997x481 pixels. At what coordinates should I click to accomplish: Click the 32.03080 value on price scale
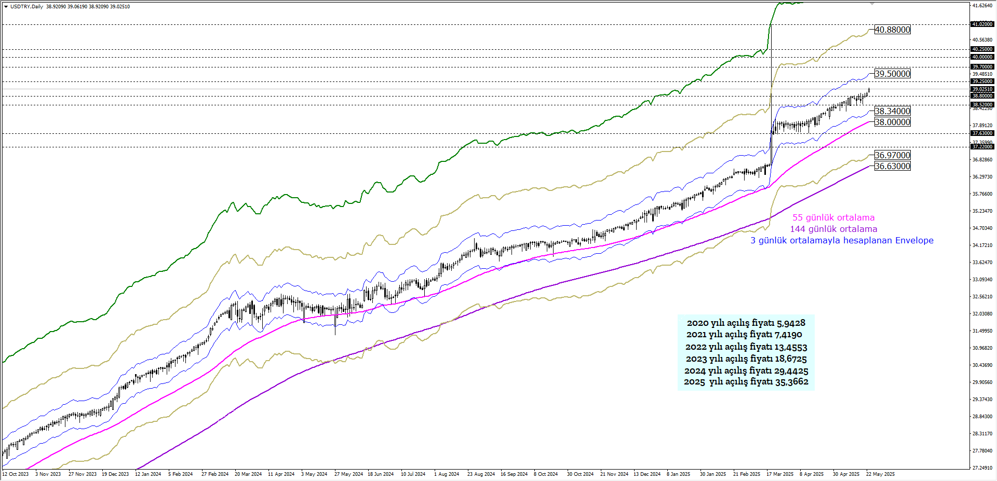click(982, 314)
